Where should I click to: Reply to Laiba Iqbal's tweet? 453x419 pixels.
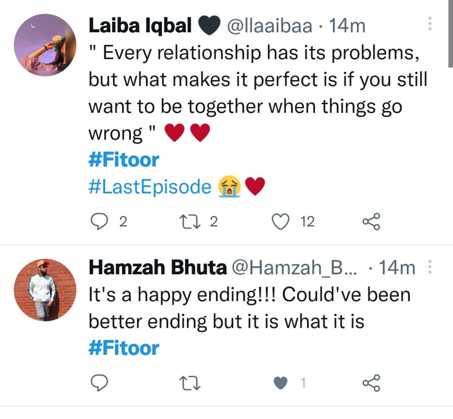pyautogui.click(x=100, y=222)
